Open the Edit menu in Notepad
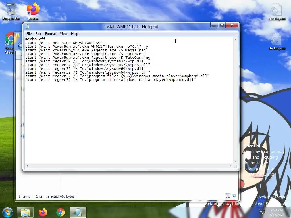This screenshot has height=218, width=291. tap(38, 34)
